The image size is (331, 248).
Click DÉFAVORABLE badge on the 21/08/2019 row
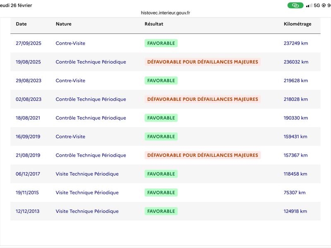click(x=203, y=155)
